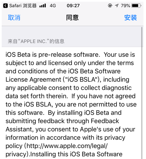Image resolution: width=146 pixels, height=159 pixels.
Task: Tap the 同意 navigation title
Action: [x=72, y=18]
